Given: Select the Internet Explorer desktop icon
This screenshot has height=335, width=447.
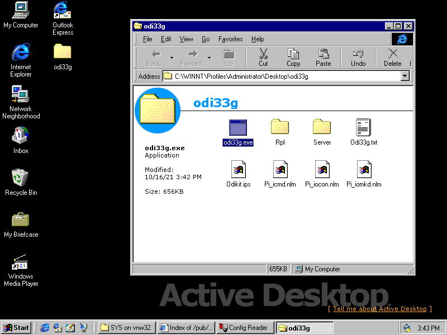Looking at the screenshot, I should (21, 60).
